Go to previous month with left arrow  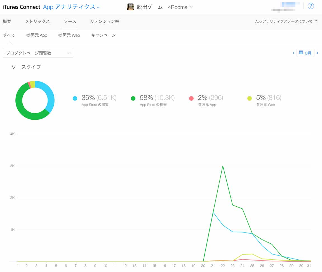293,53
